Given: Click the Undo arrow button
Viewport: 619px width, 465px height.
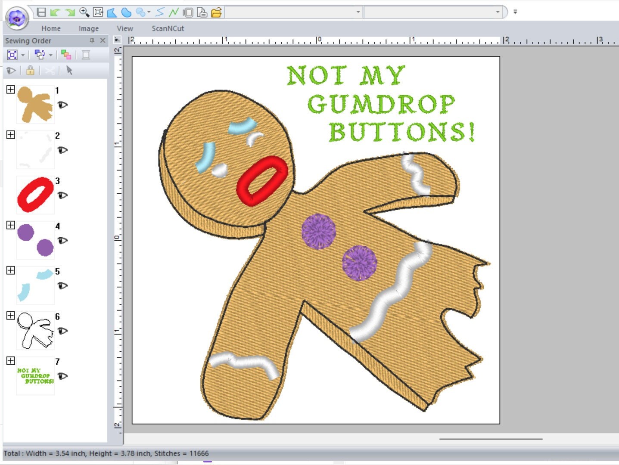Looking at the screenshot, I should coord(55,12).
